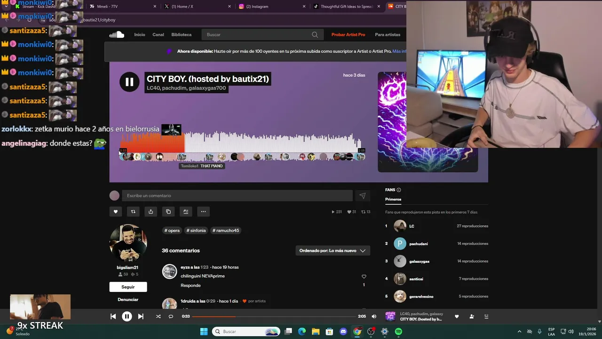Open Spotify from the taskbar
Viewport: 602px width, 339px height.
(x=398, y=331)
